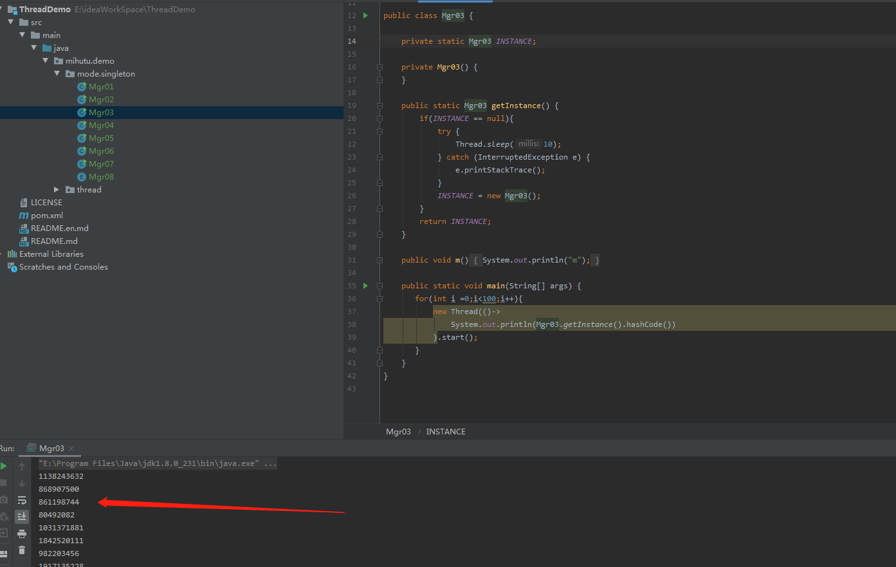Click the up-arrow icon in Run panel
Viewport: 896px width, 567px height.
22,467
